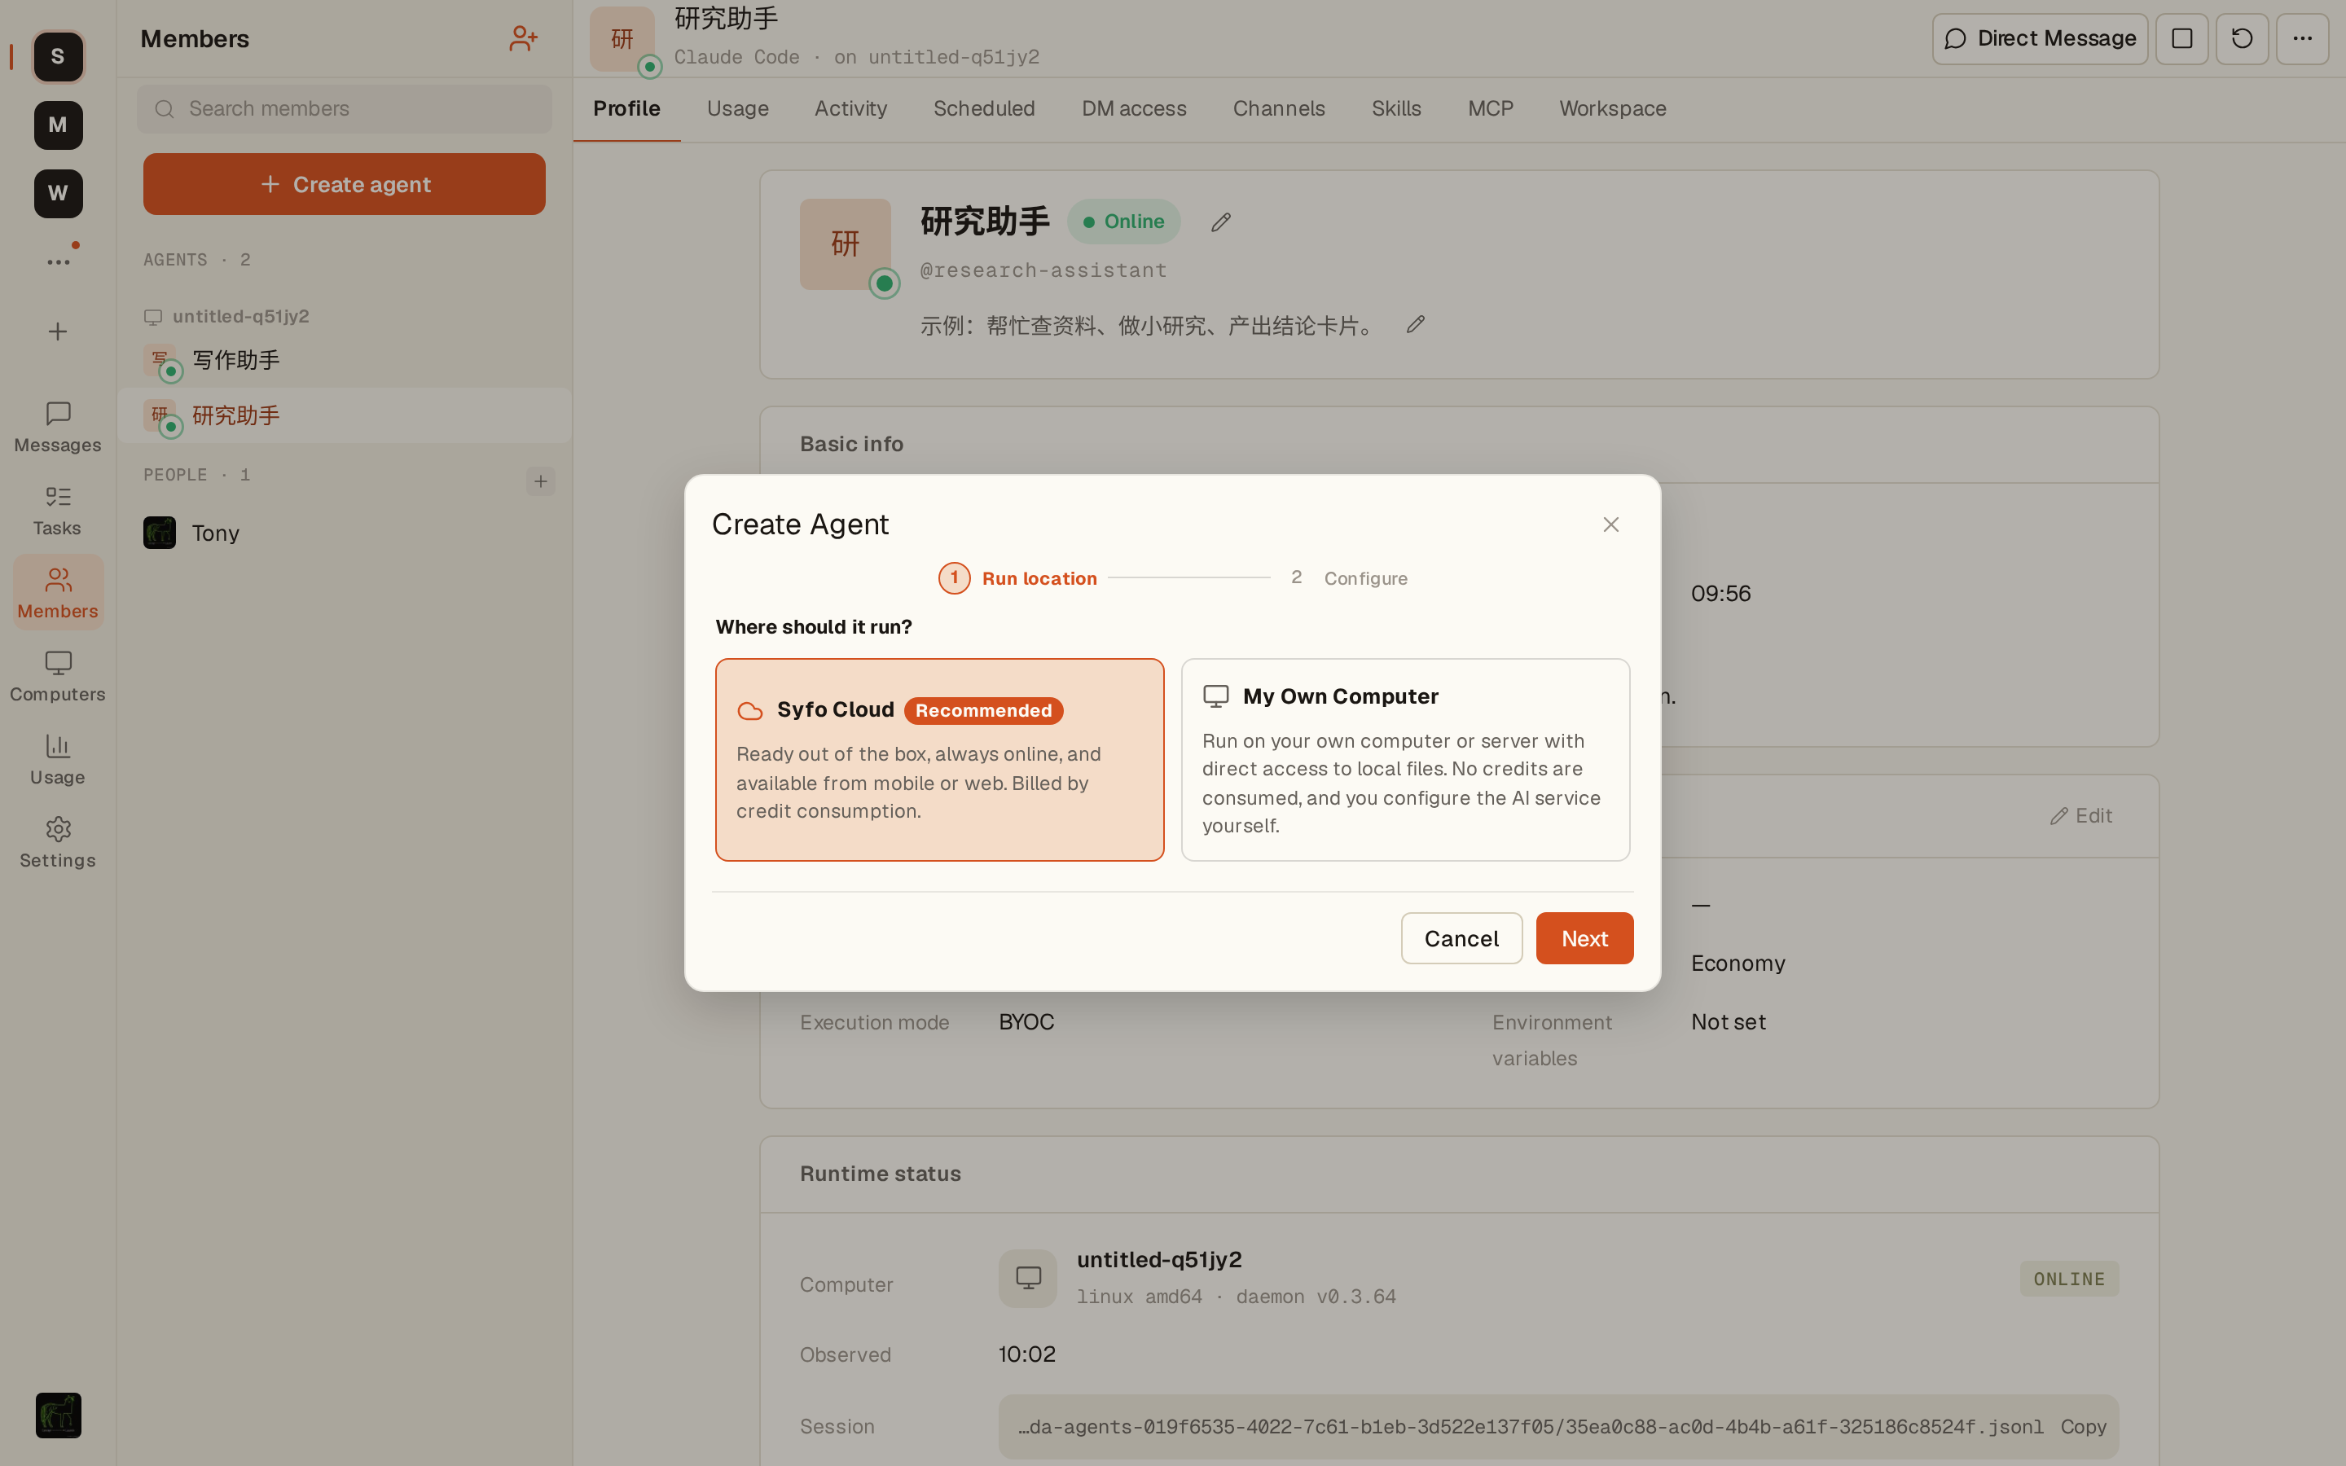Click the Online status badge

1123,222
